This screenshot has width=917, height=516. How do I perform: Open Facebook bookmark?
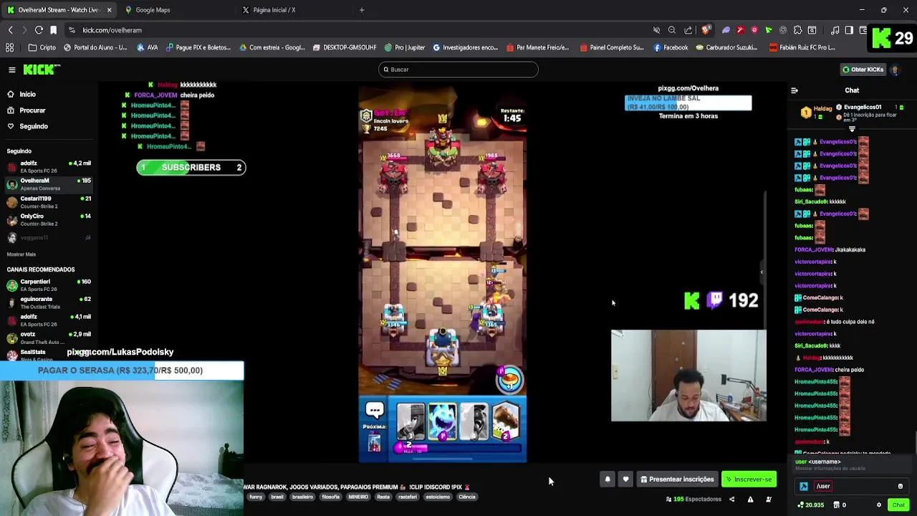[671, 47]
